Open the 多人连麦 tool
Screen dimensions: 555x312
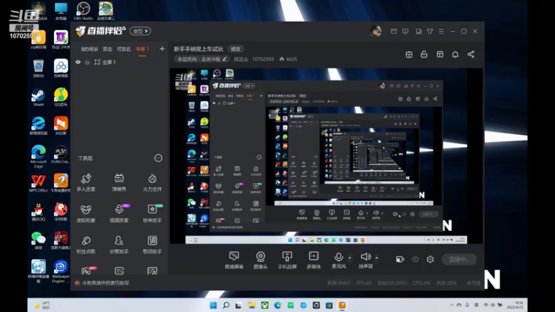tap(86, 182)
